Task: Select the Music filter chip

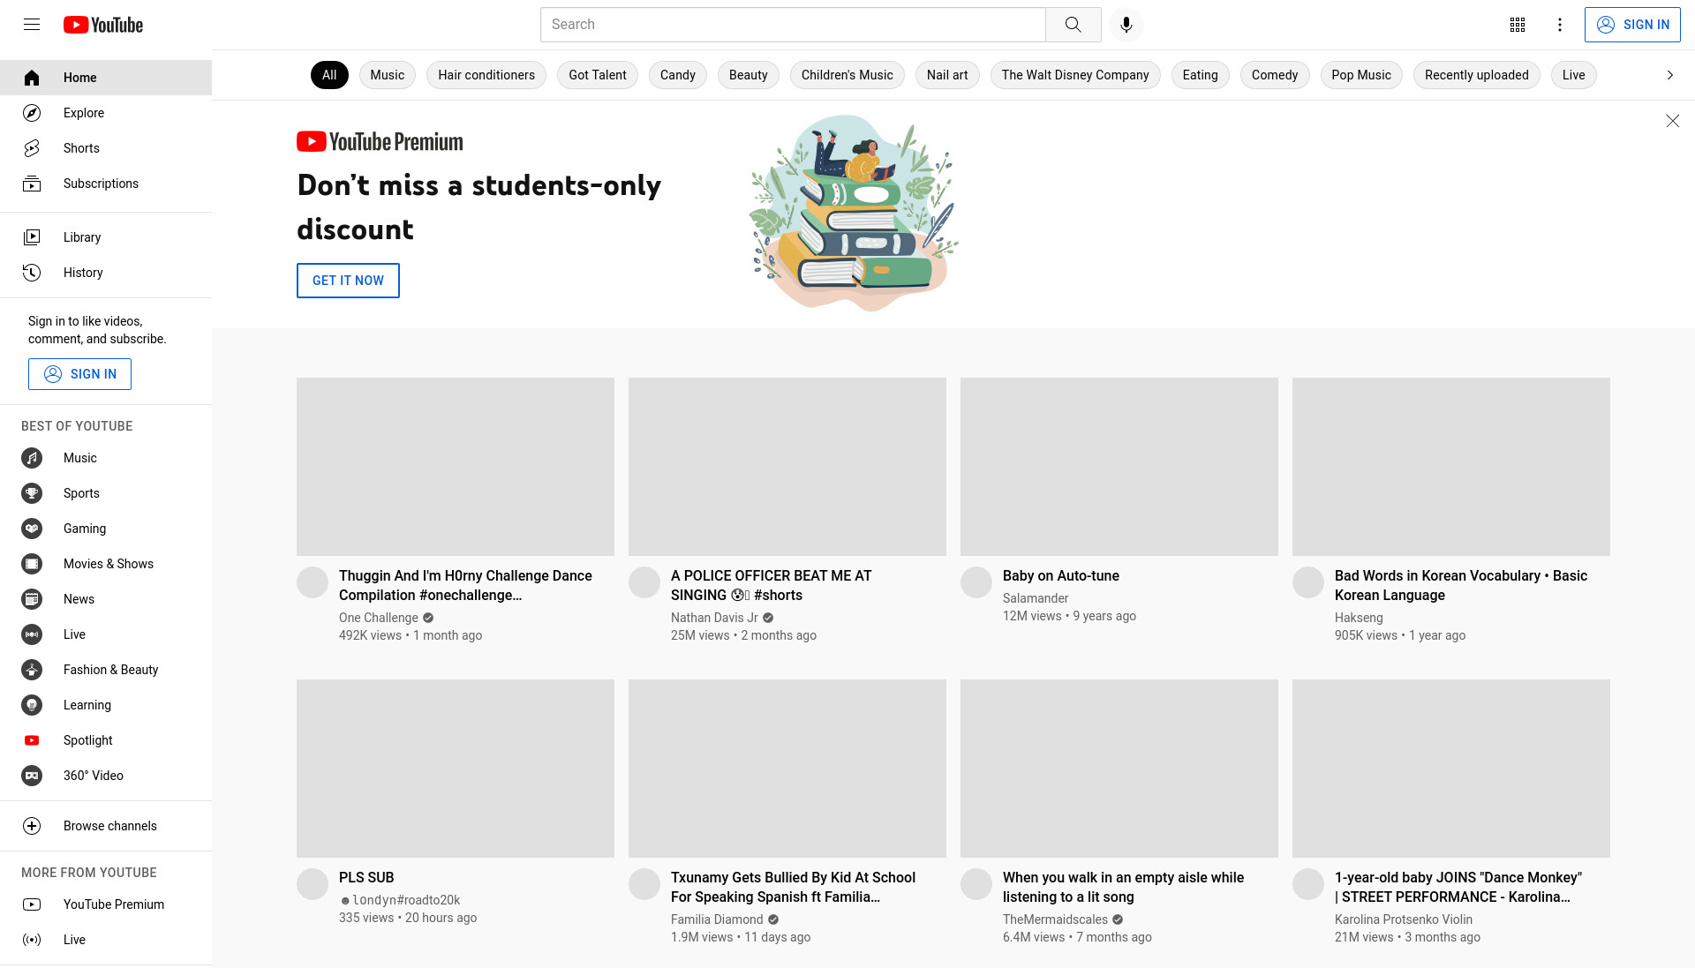Action: (388, 75)
